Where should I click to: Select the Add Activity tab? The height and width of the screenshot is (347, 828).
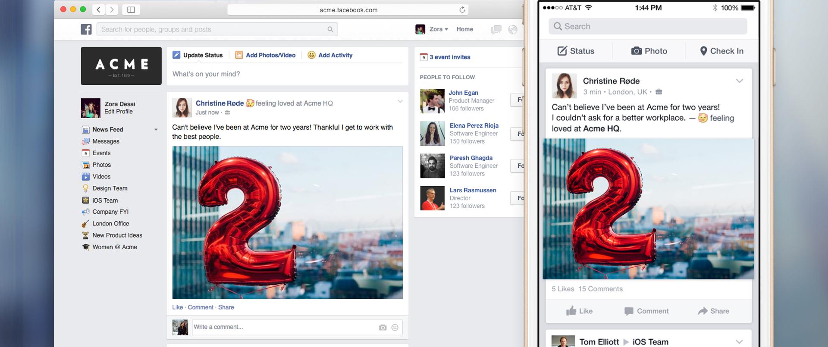pyautogui.click(x=330, y=55)
